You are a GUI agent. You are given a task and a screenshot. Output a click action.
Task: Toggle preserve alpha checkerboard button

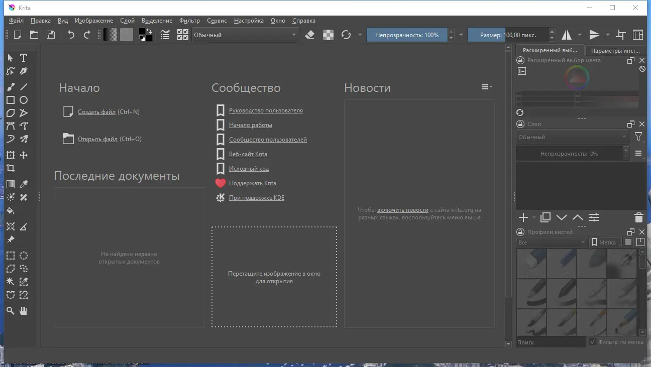pos(328,35)
